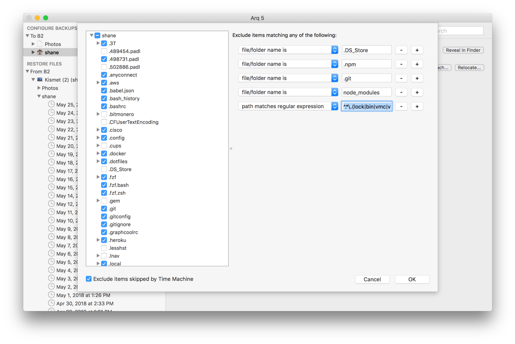Screen dimensions: 515x344
Task: Disable Exclude items skipped by Time Machine
Action: coord(89,279)
